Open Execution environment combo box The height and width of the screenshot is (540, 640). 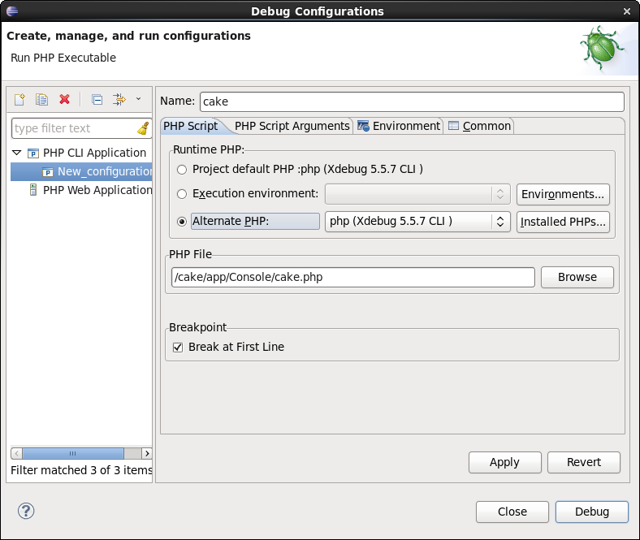(x=417, y=194)
